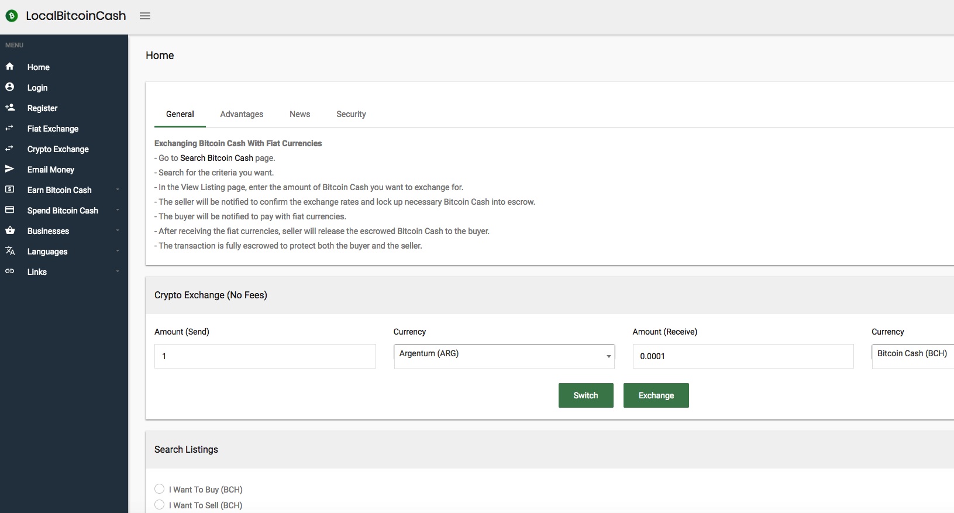This screenshot has width=954, height=513.
Task: Click the Email Money send icon
Action: point(9,169)
